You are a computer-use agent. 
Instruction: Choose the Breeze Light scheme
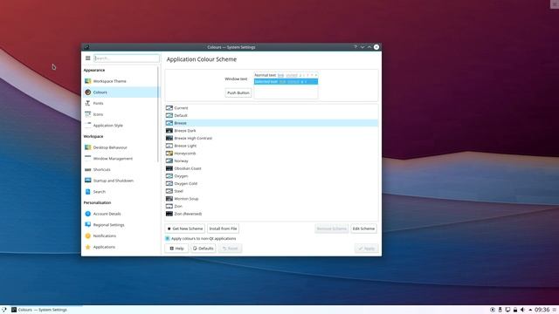coord(272,146)
